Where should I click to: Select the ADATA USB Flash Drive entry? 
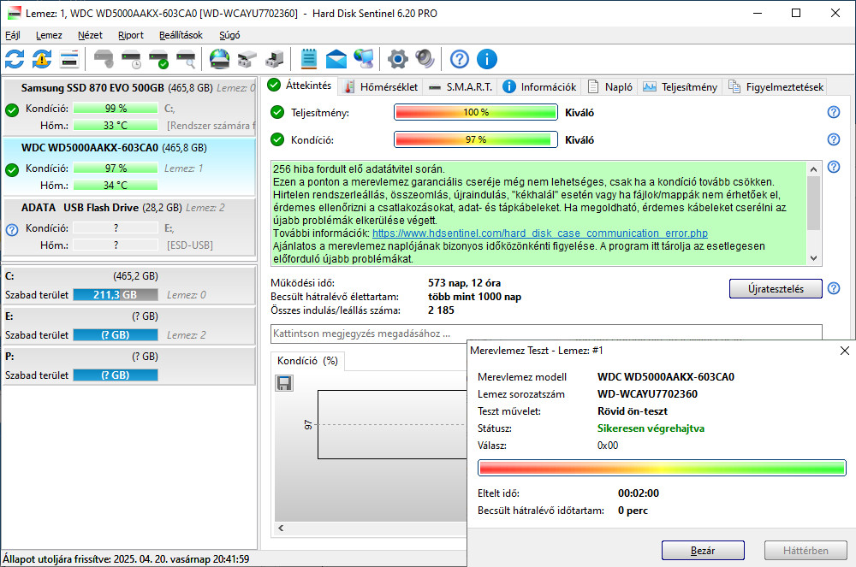pos(129,227)
